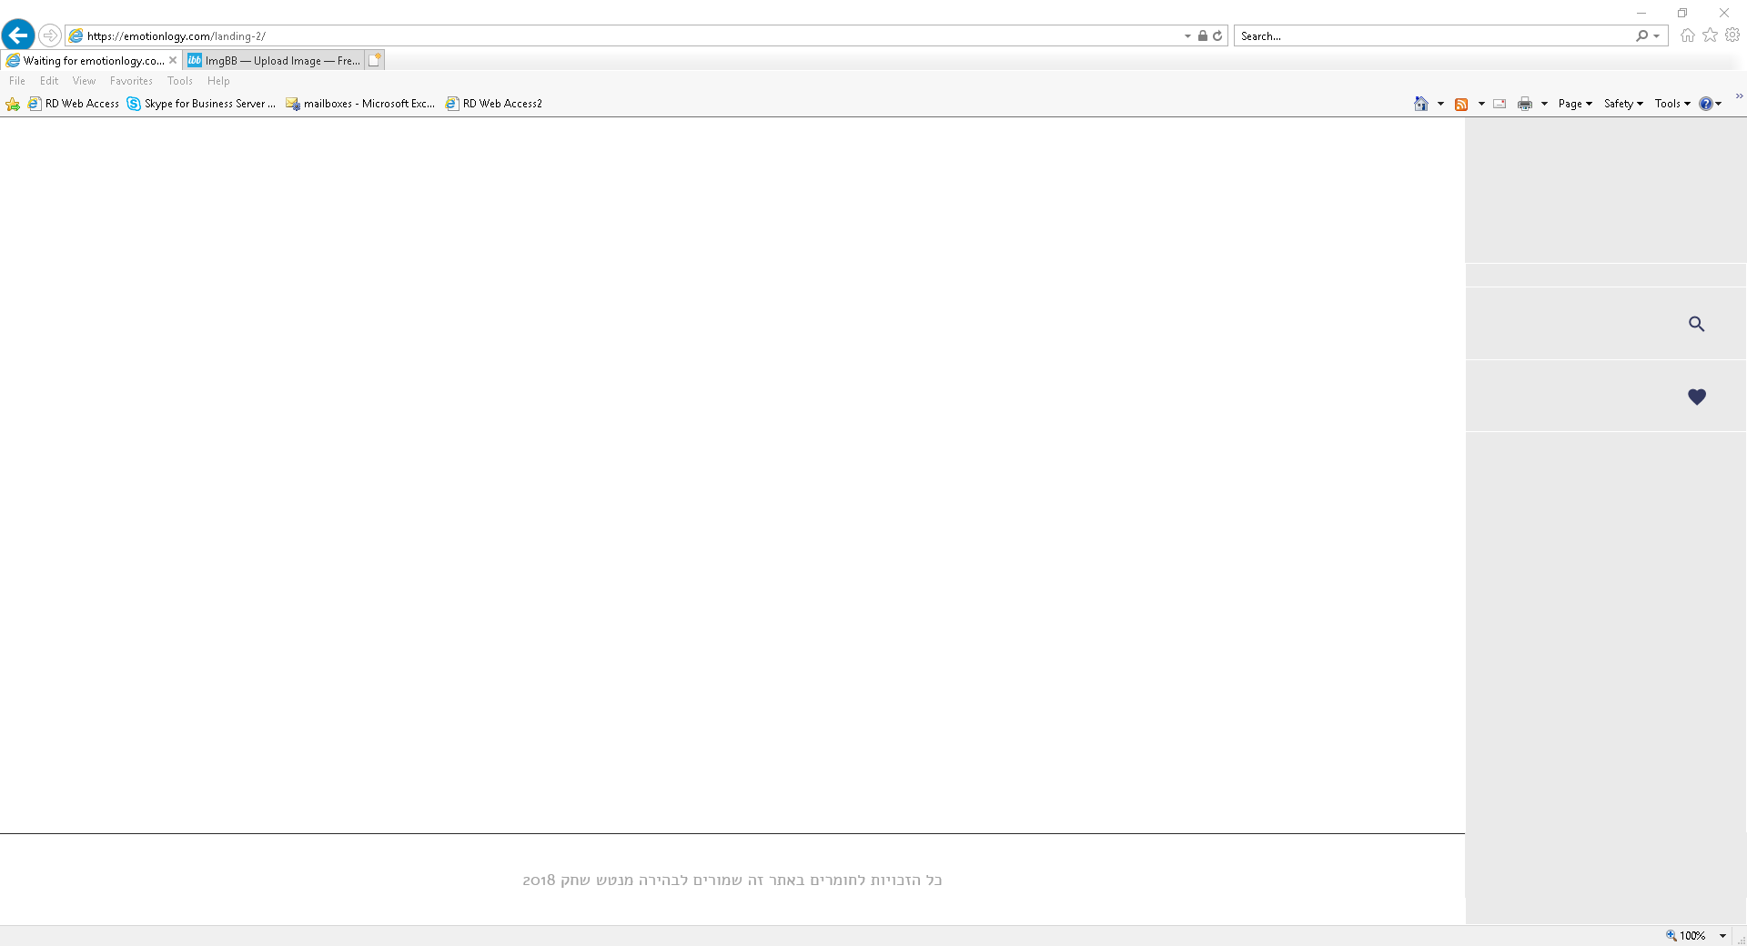Go back to the previous page
The image size is (1747, 946).
pos(18,35)
